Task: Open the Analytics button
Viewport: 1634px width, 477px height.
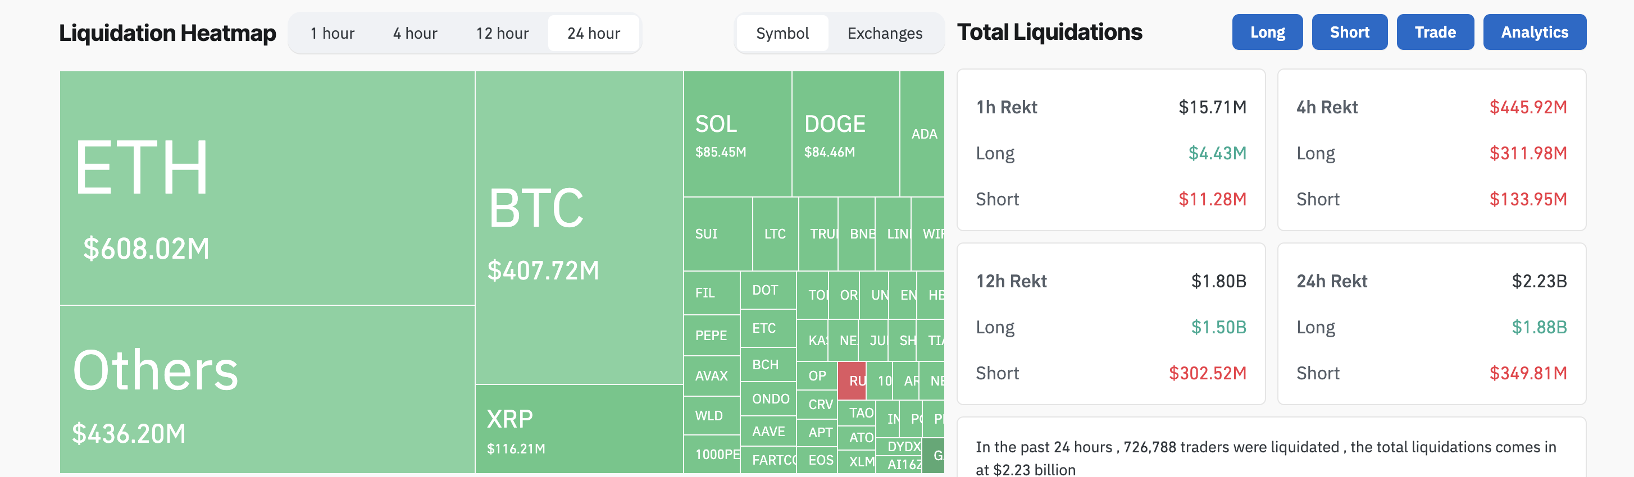Action: click(1534, 33)
